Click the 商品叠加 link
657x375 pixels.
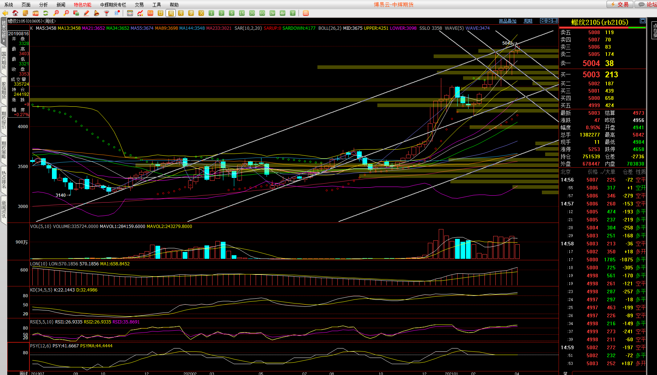[507, 21]
